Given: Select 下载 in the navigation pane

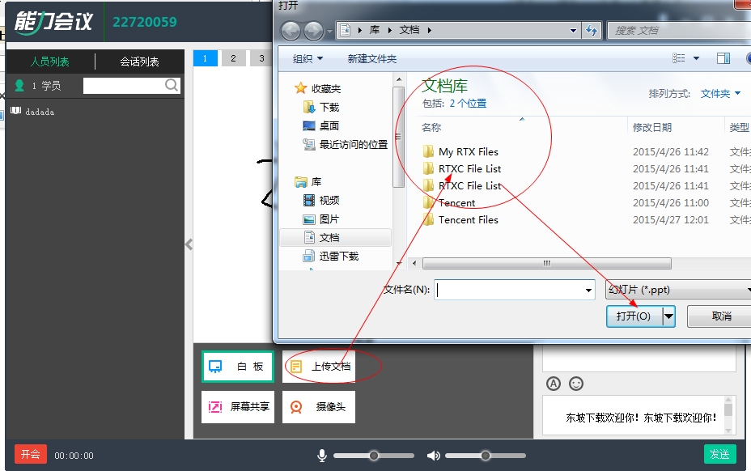Looking at the screenshot, I should pos(321,107).
